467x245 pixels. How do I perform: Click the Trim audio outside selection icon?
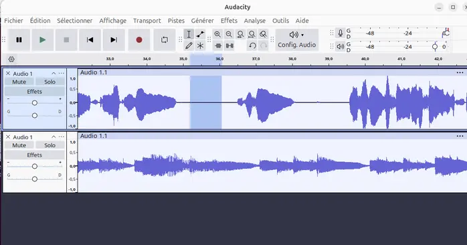(218, 46)
